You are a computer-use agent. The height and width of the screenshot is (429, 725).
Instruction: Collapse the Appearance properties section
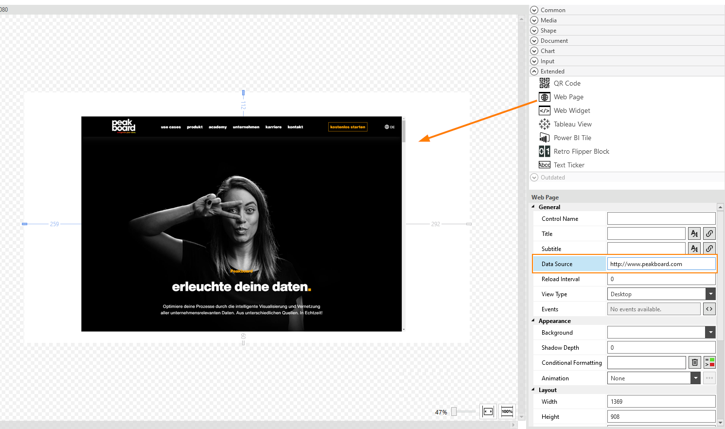tap(533, 321)
